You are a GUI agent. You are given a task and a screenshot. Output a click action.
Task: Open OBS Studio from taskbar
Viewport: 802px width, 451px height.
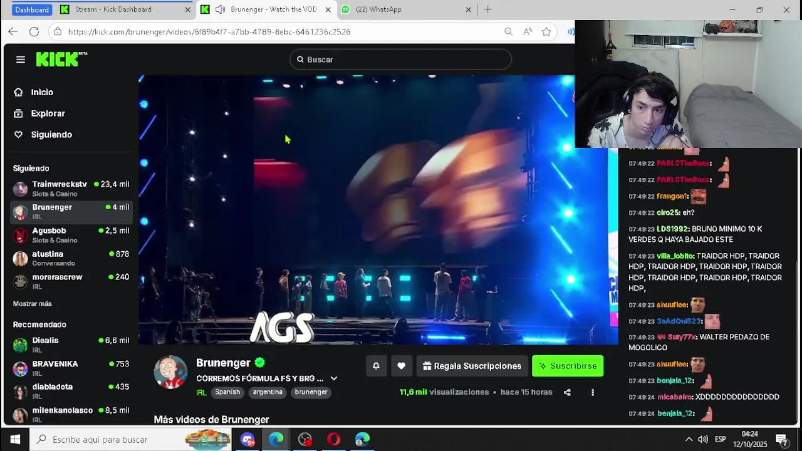coord(305,439)
